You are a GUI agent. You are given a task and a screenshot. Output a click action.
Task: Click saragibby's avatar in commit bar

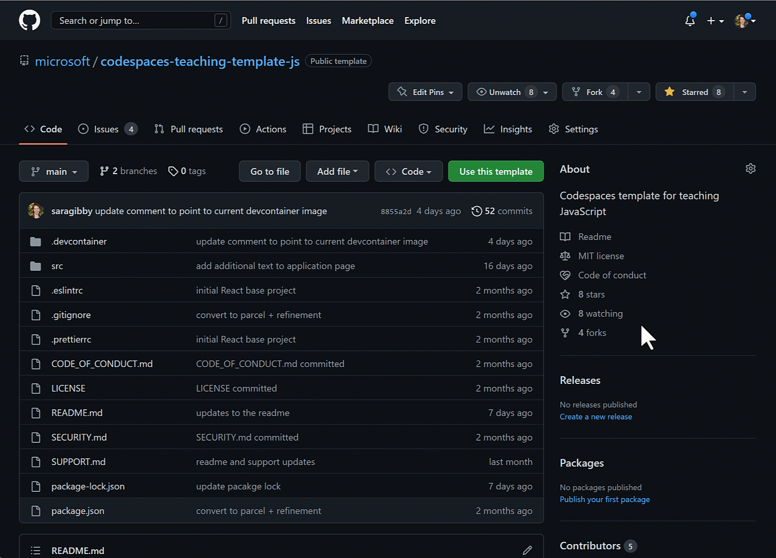pos(36,211)
